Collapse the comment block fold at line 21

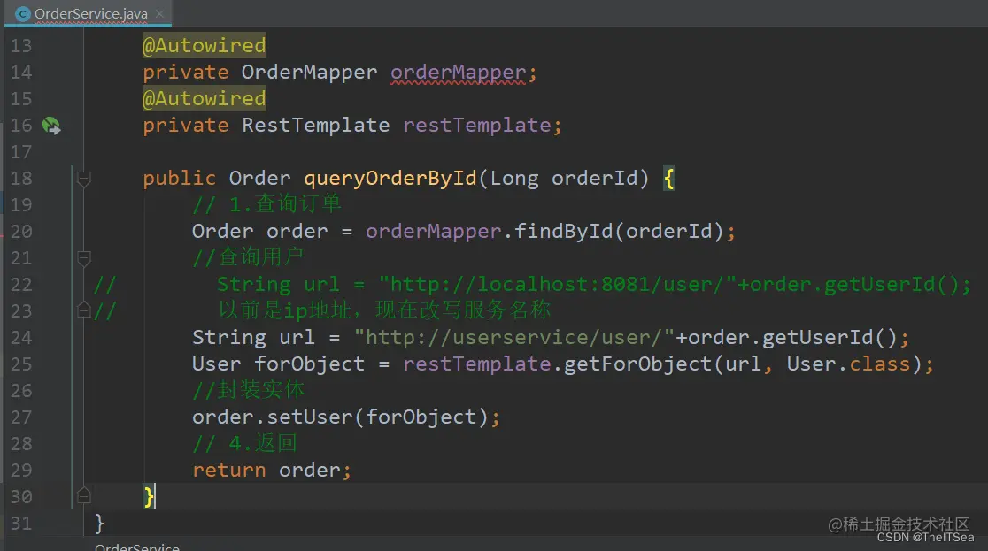[x=84, y=258]
